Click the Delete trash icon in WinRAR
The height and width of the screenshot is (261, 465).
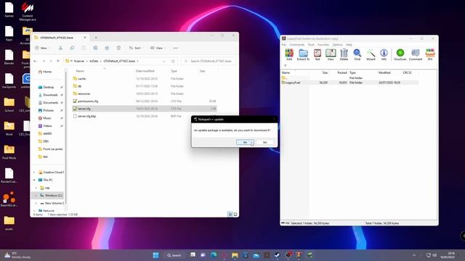tap(344, 55)
